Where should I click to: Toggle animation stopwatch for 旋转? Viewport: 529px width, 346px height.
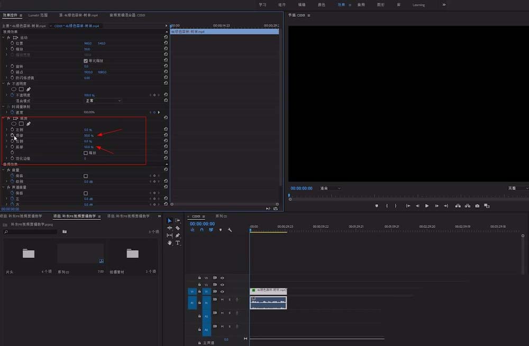[x=12, y=67]
